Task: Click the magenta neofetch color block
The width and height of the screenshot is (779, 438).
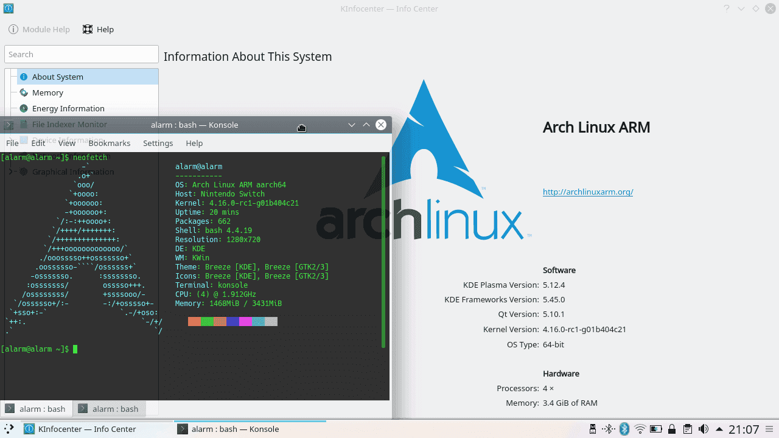Action: 245,321
